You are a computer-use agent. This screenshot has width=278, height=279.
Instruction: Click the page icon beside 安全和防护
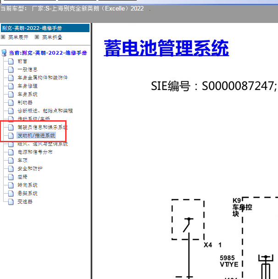[11, 168]
